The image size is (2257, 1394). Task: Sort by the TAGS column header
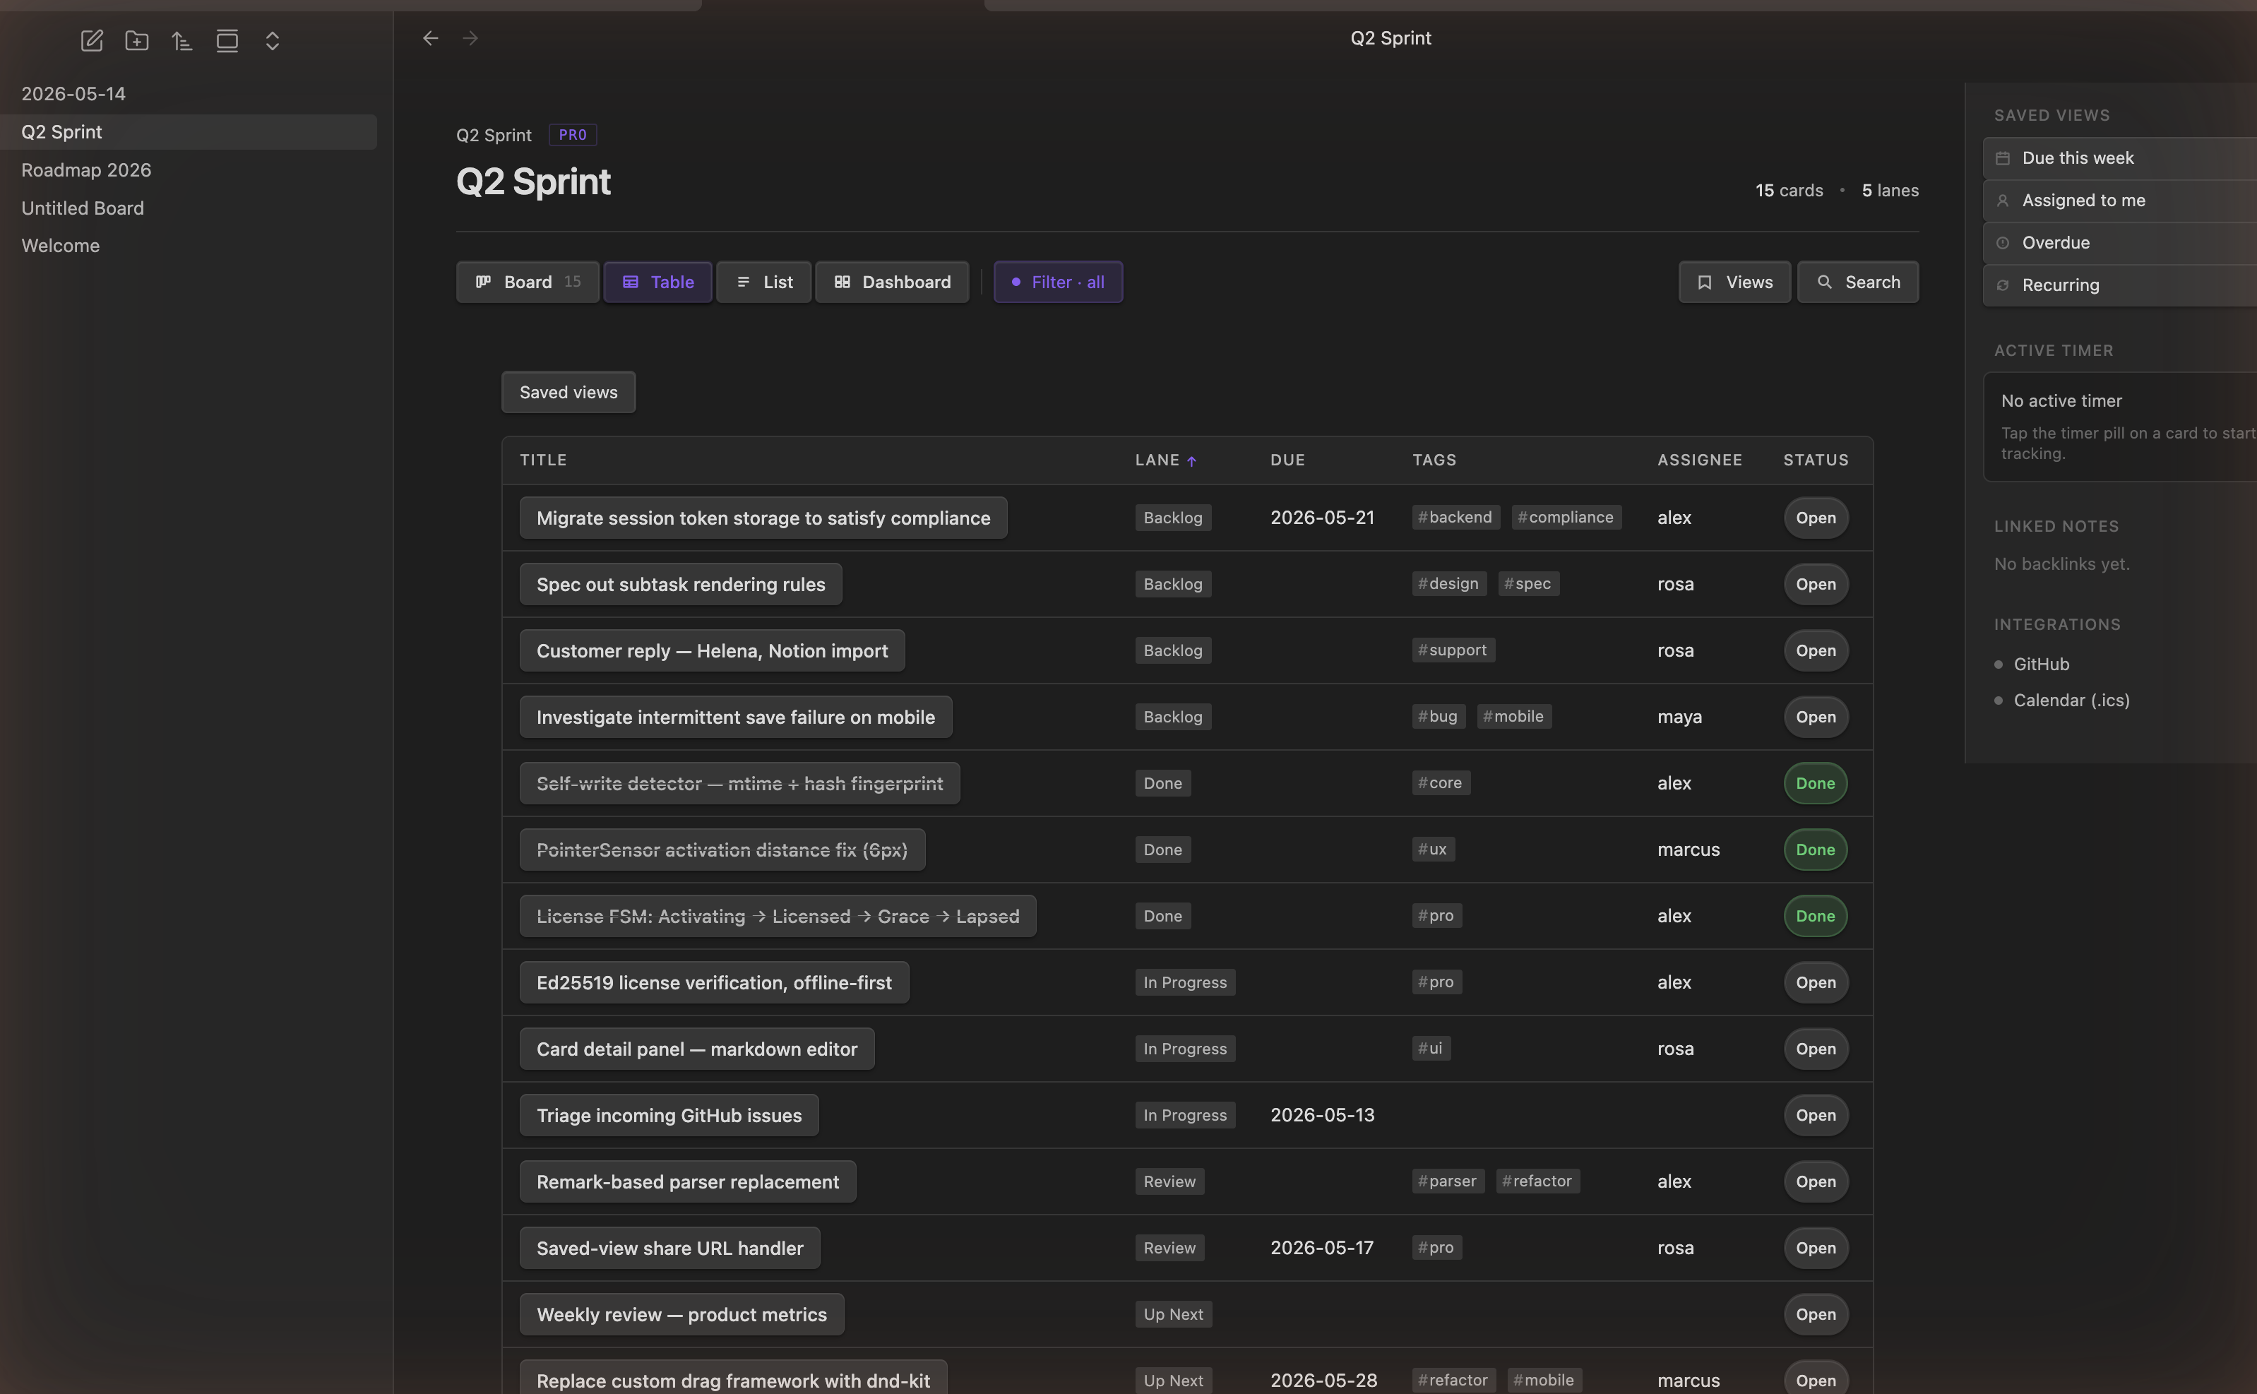click(1434, 460)
